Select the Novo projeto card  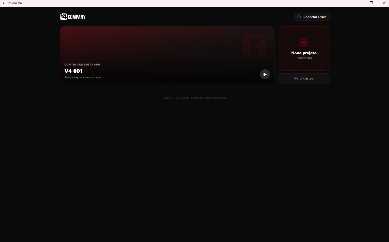coord(304,49)
